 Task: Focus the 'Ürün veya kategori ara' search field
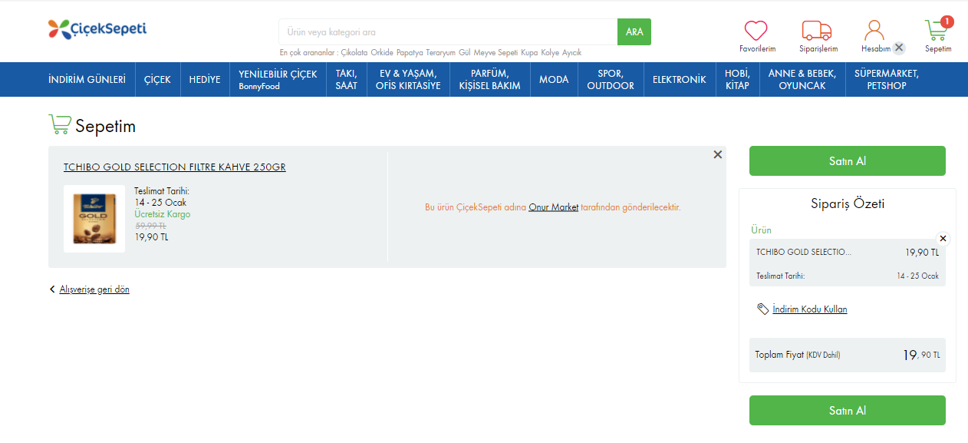click(x=448, y=32)
